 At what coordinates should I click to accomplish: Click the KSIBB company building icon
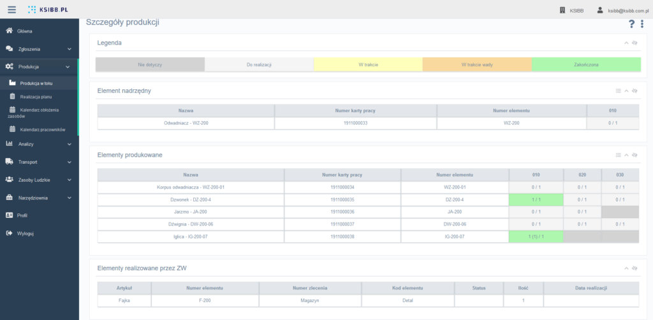pyautogui.click(x=562, y=10)
